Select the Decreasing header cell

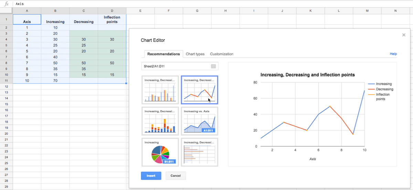[x=84, y=19]
